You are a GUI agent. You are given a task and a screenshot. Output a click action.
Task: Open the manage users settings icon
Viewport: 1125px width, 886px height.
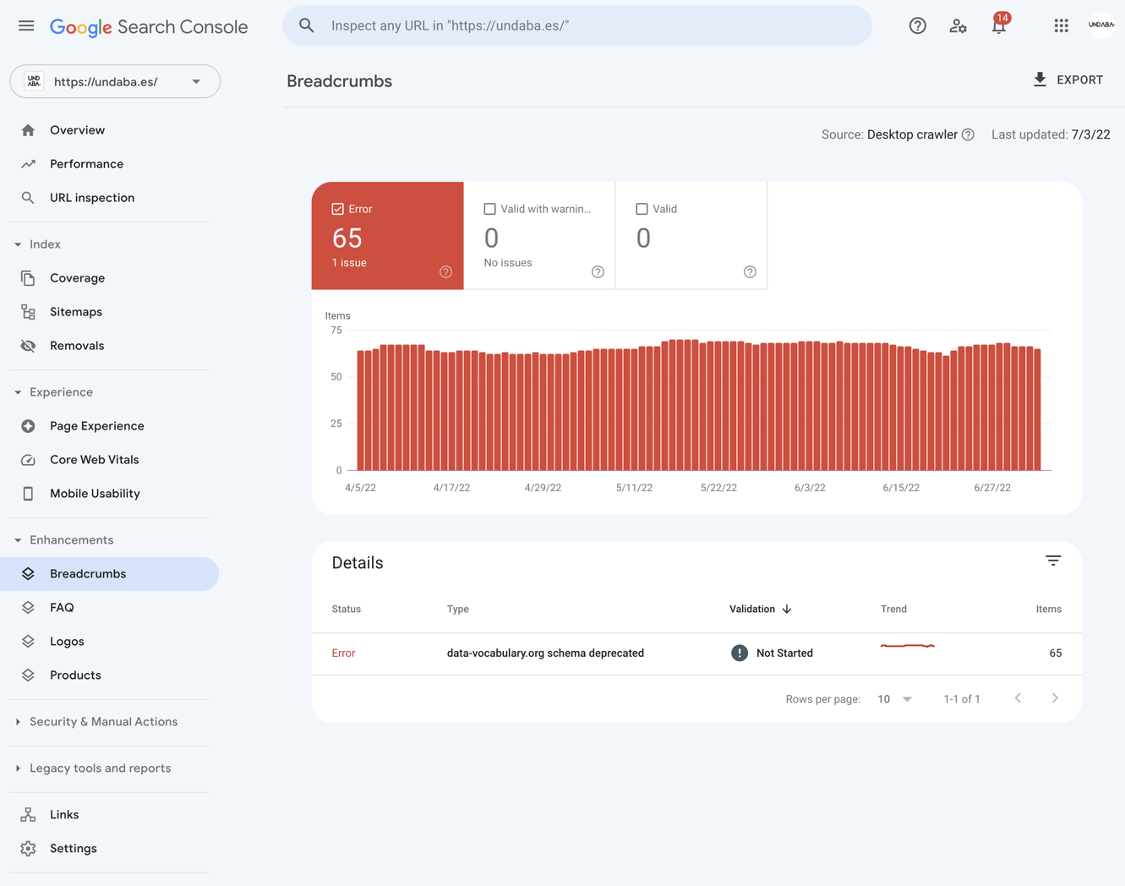(958, 26)
